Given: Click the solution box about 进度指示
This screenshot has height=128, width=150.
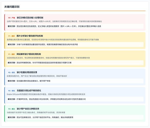Looking at the screenshot, I should point(75,81).
